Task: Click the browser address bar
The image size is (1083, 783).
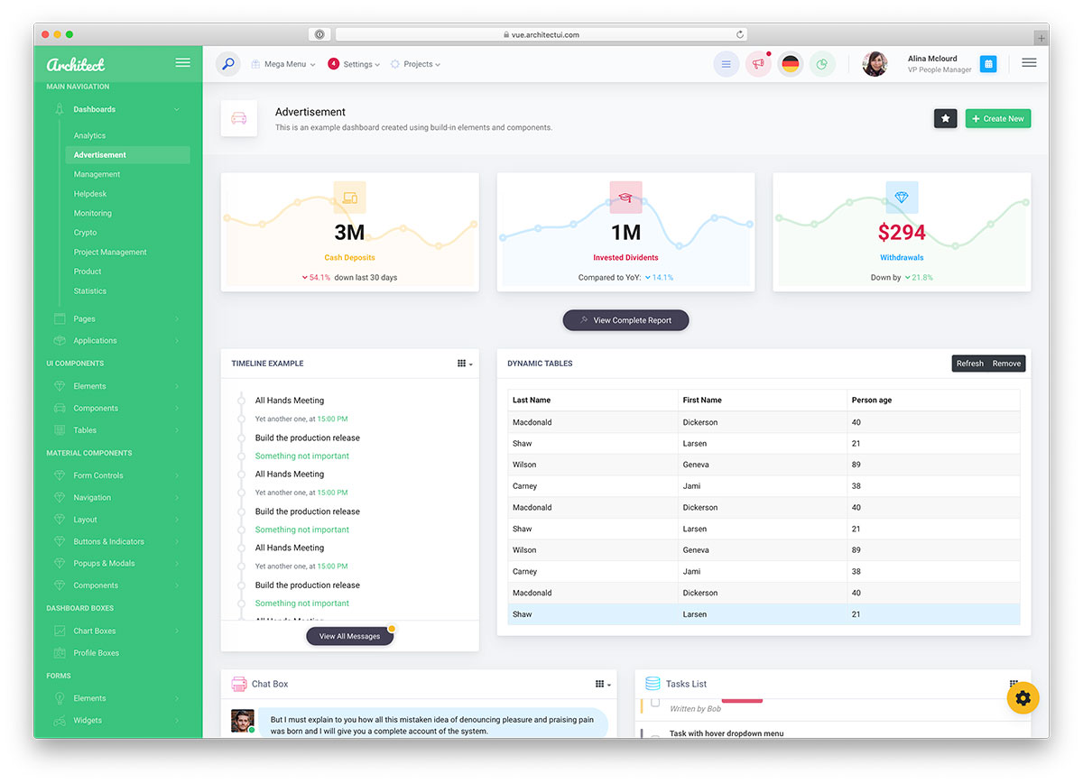Action: [x=541, y=34]
